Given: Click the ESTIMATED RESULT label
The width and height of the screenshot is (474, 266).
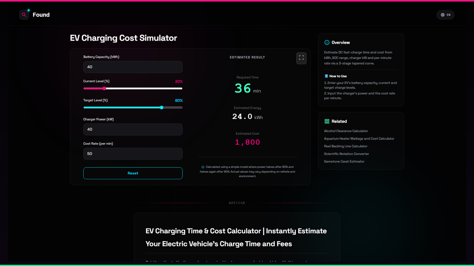Looking at the screenshot, I should click(247, 58).
